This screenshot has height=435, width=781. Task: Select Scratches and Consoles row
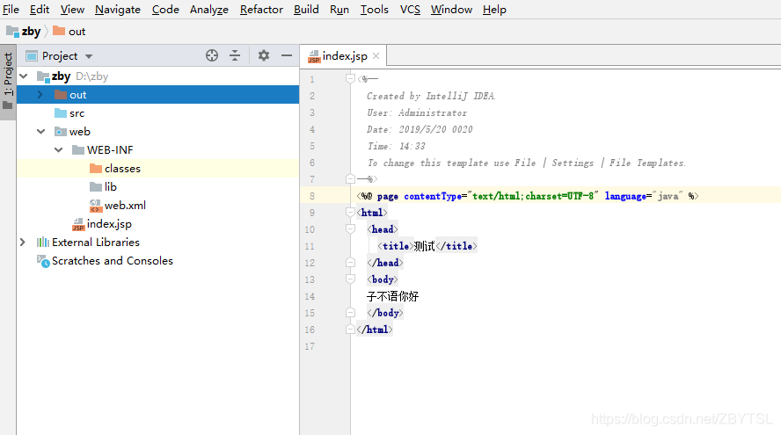(x=158, y=261)
